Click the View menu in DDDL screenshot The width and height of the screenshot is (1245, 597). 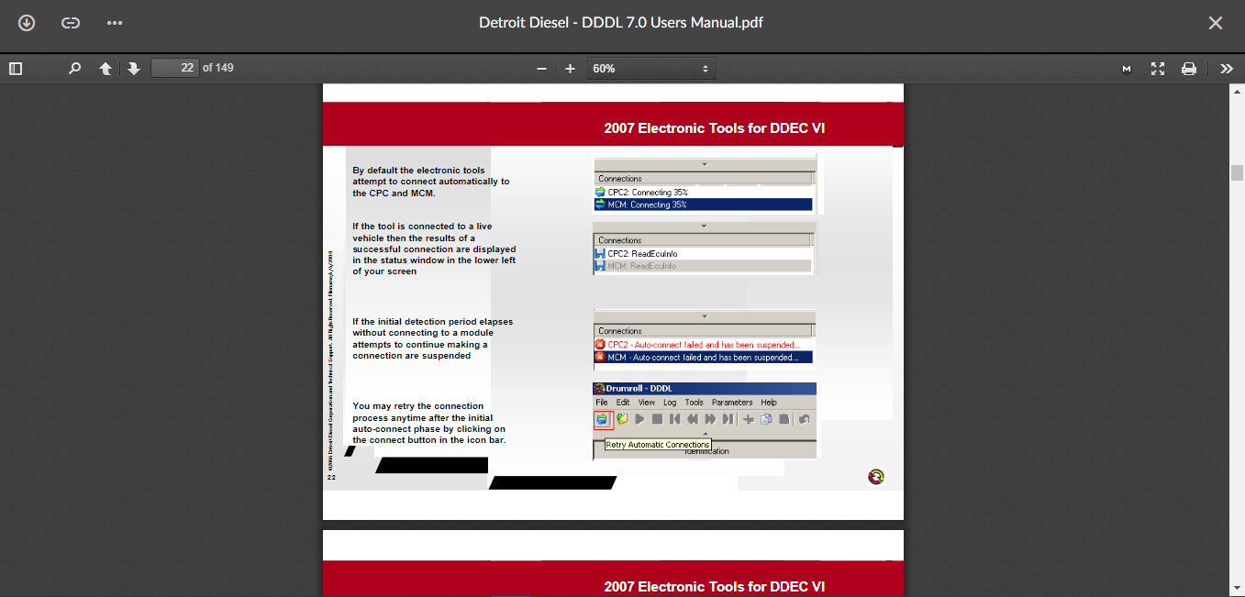647,403
